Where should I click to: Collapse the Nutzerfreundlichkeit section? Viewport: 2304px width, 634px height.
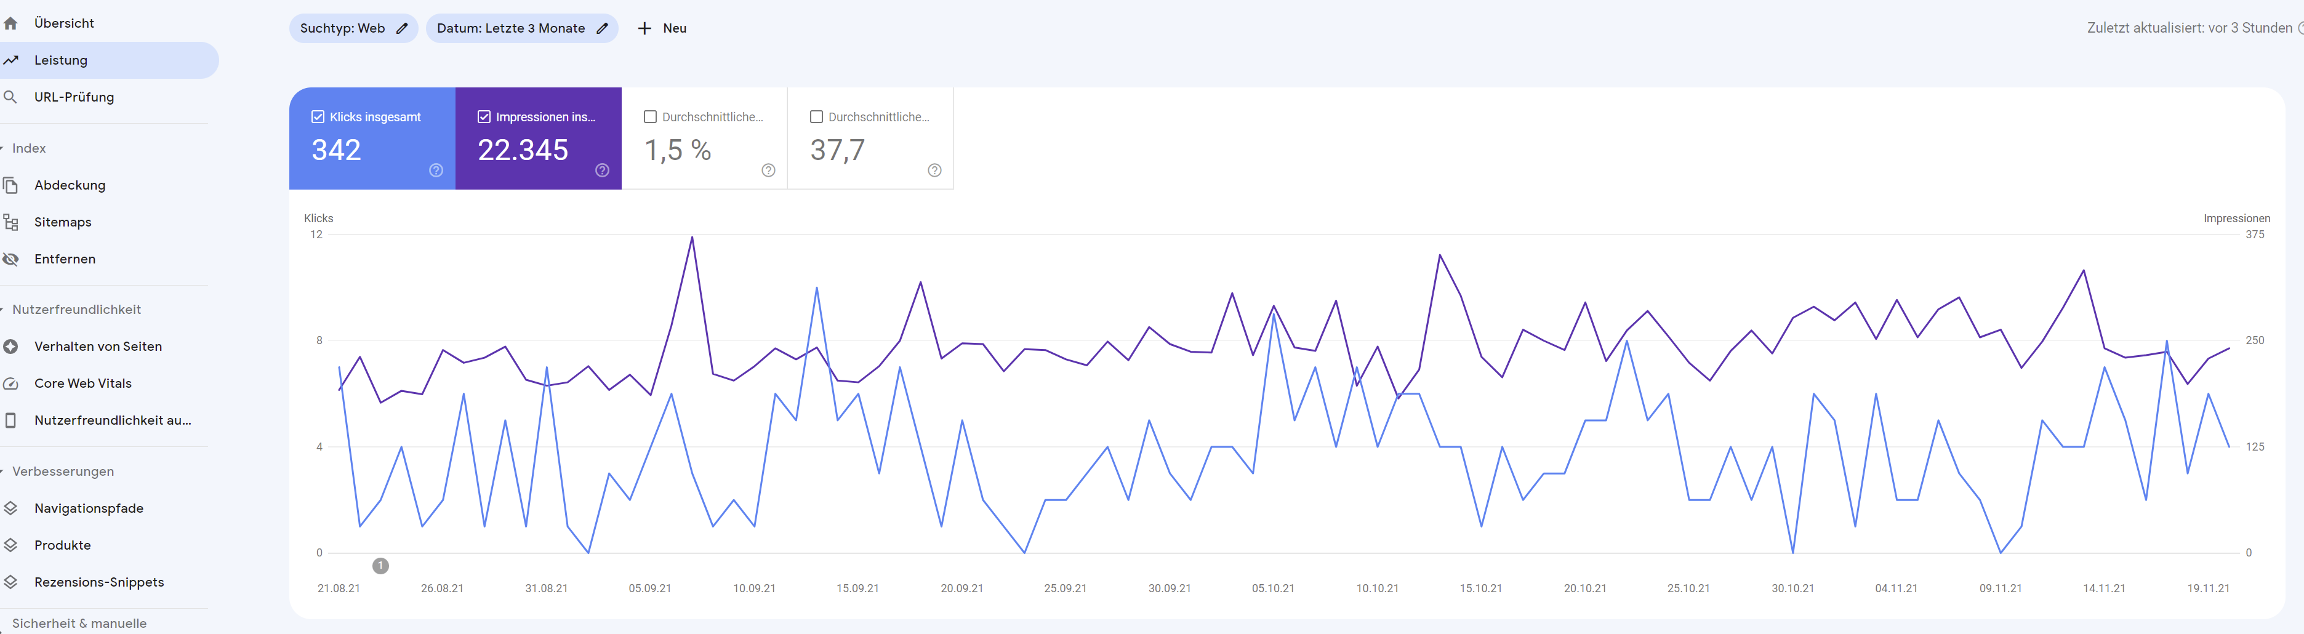click(4, 308)
